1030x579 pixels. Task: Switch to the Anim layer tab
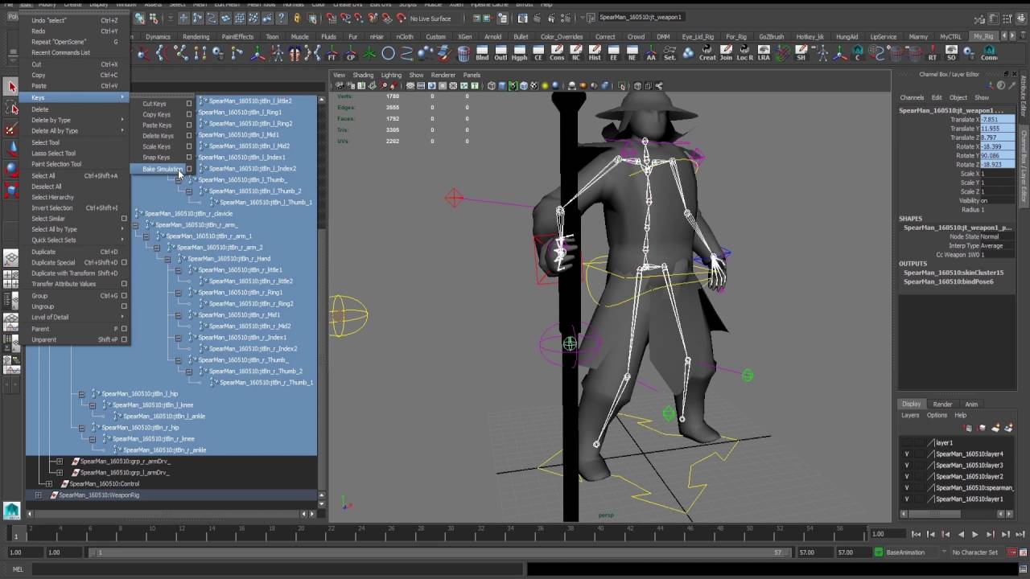971,404
